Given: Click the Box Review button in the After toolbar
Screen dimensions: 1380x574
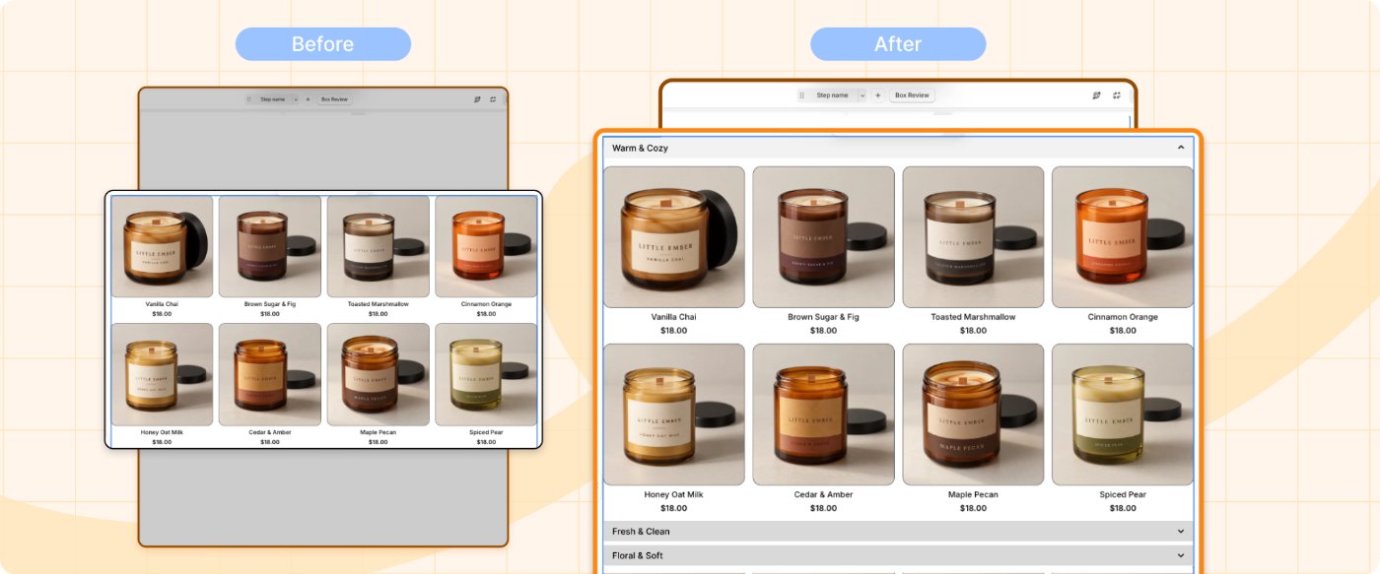Looking at the screenshot, I should (912, 96).
